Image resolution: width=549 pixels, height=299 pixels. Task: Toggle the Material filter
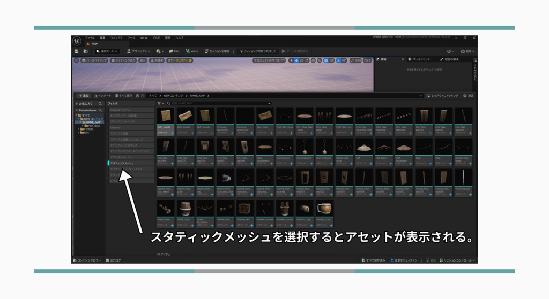click(131, 127)
